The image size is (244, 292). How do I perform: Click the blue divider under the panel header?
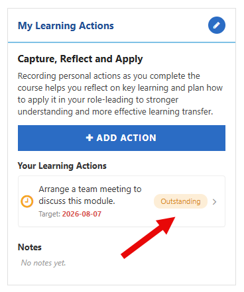click(121, 42)
